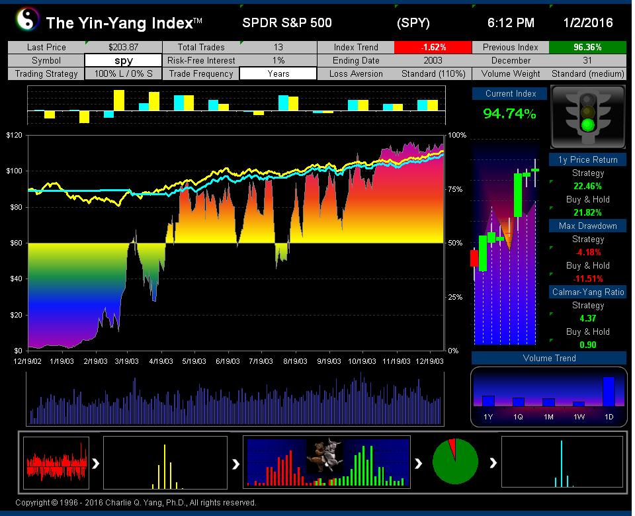Screen dimensions: 635x516
Task: Click the arrow after the green pie chart
Action: pyautogui.click(x=493, y=462)
